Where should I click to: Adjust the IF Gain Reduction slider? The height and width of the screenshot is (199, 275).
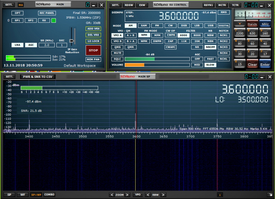tap(72, 41)
